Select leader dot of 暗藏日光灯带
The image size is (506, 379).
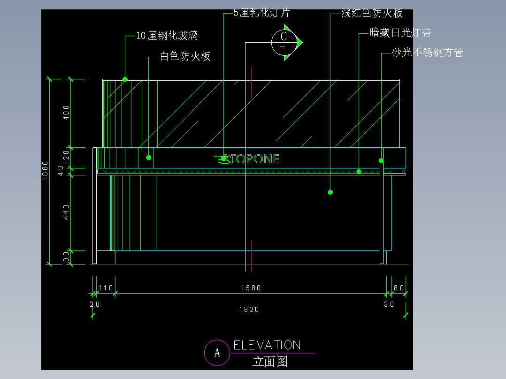click(x=359, y=172)
